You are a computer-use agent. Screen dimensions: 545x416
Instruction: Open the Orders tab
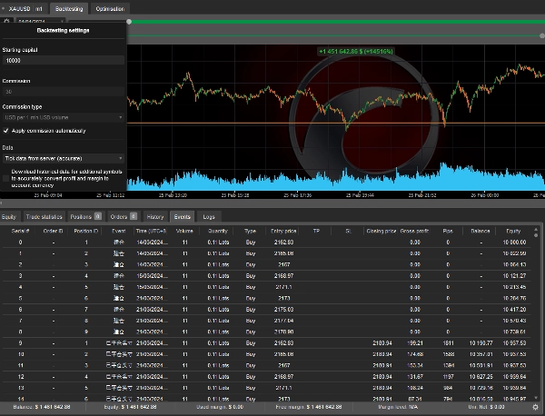[x=124, y=217]
